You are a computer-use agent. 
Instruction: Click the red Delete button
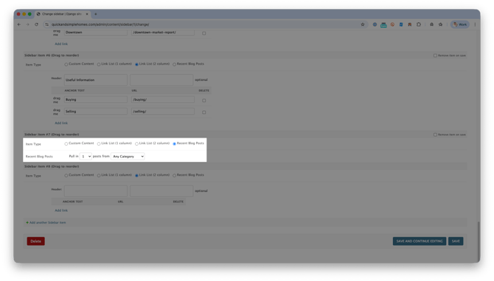(36, 241)
